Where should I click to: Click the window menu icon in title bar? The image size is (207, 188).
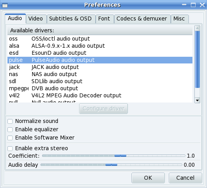pyautogui.click(x=5, y=5)
